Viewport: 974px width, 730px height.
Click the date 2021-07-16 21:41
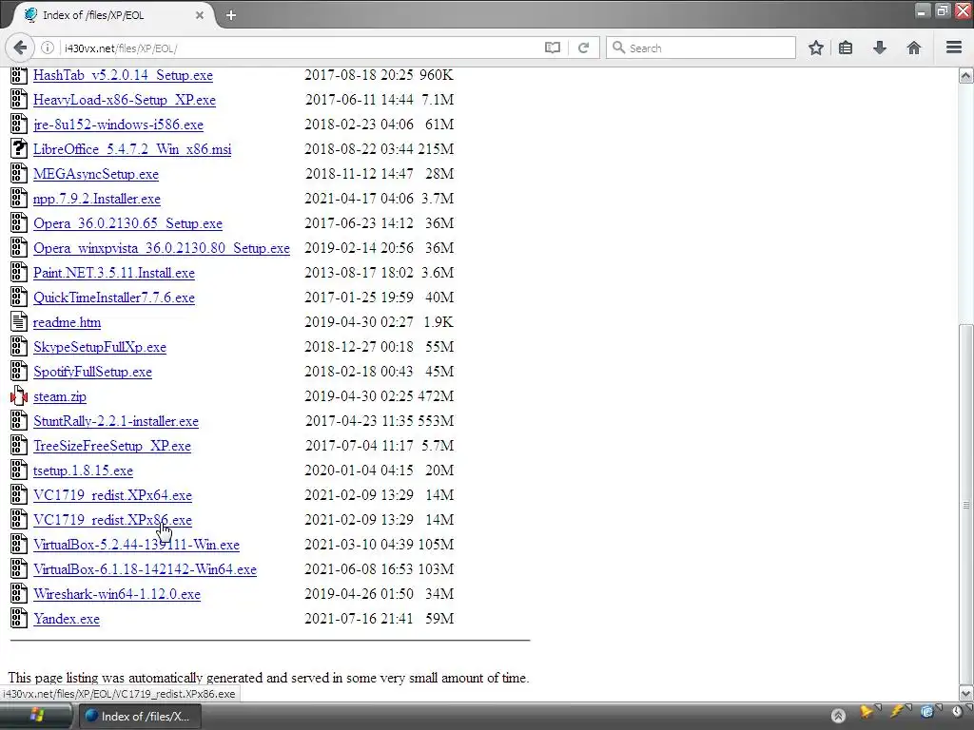(359, 618)
